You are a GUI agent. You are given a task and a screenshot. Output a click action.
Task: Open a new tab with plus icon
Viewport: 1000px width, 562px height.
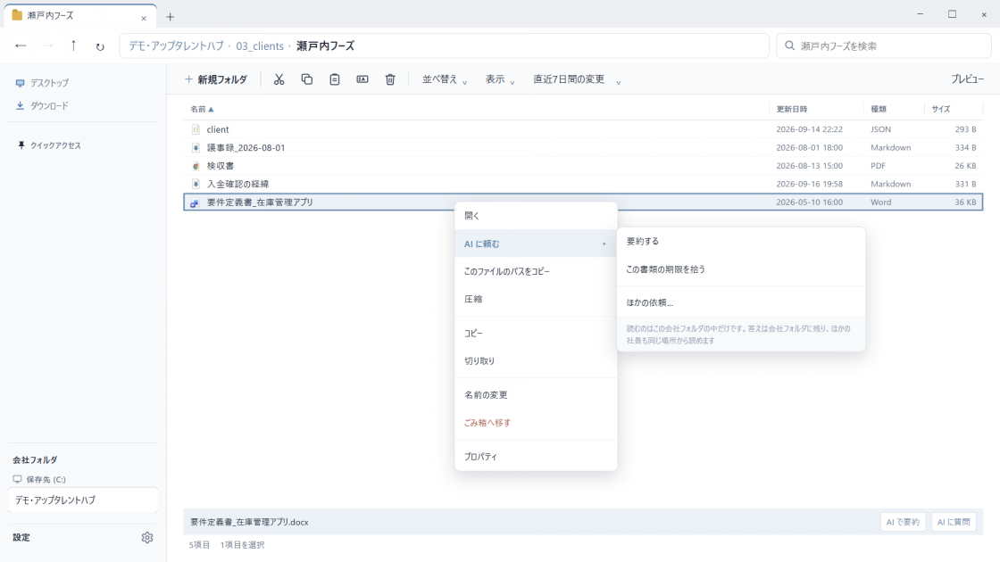click(x=171, y=17)
